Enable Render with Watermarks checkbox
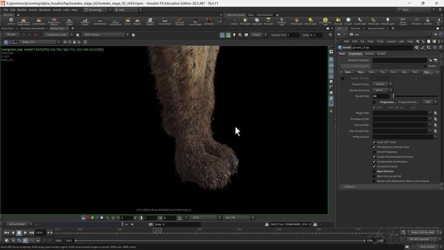Screen dimensions: 444x250 pos(374,181)
